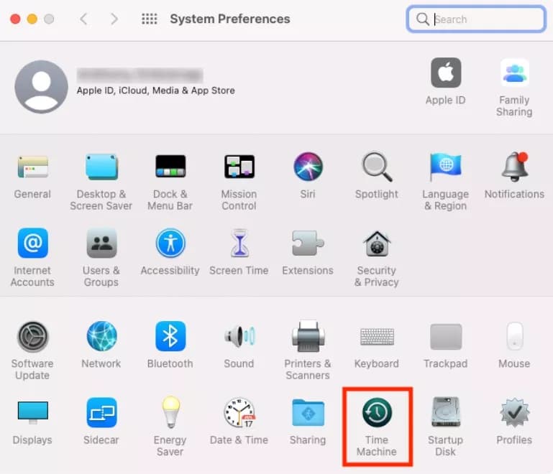Click inside the Search field
553x474 pixels.
(476, 19)
